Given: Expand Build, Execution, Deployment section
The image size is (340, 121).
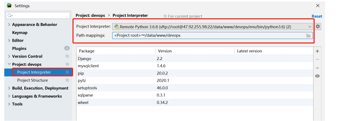Looking at the screenshot, I should pyautogui.click(x=9, y=88).
